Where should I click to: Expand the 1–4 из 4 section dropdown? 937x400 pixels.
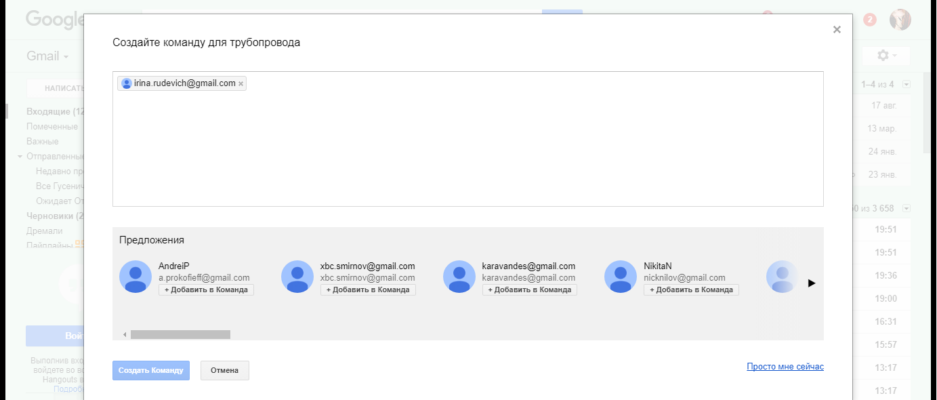pos(907,84)
